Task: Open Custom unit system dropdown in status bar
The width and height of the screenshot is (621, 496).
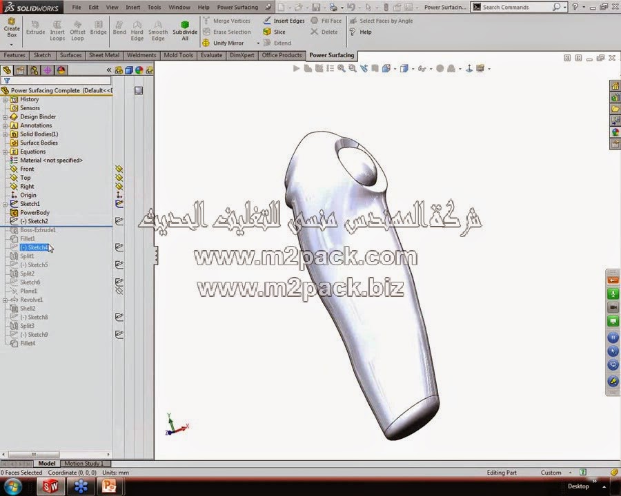Action: click(x=571, y=473)
